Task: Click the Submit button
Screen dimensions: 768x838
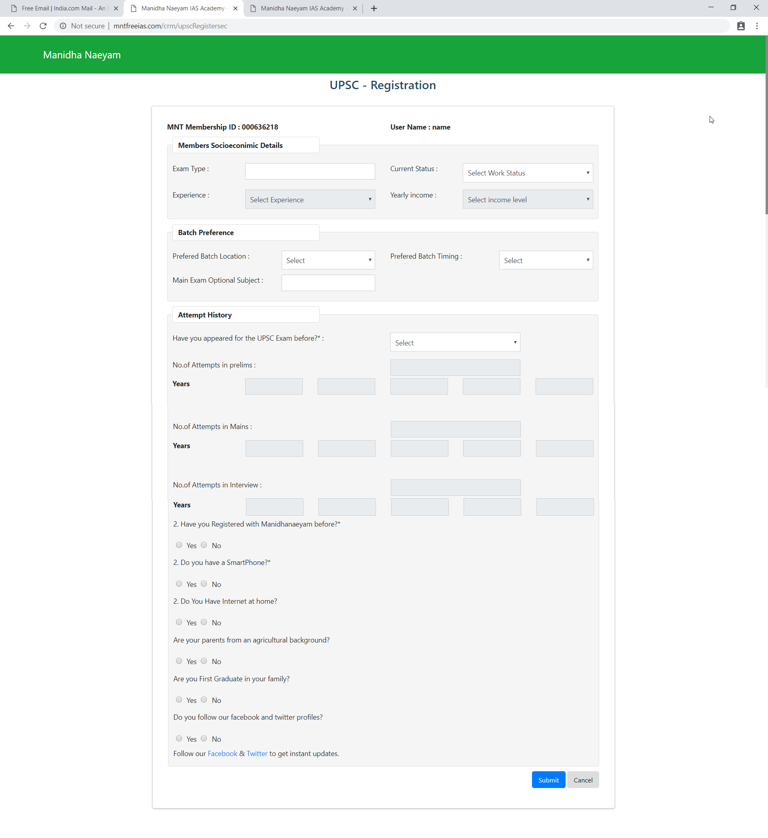Action: coord(549,780)
